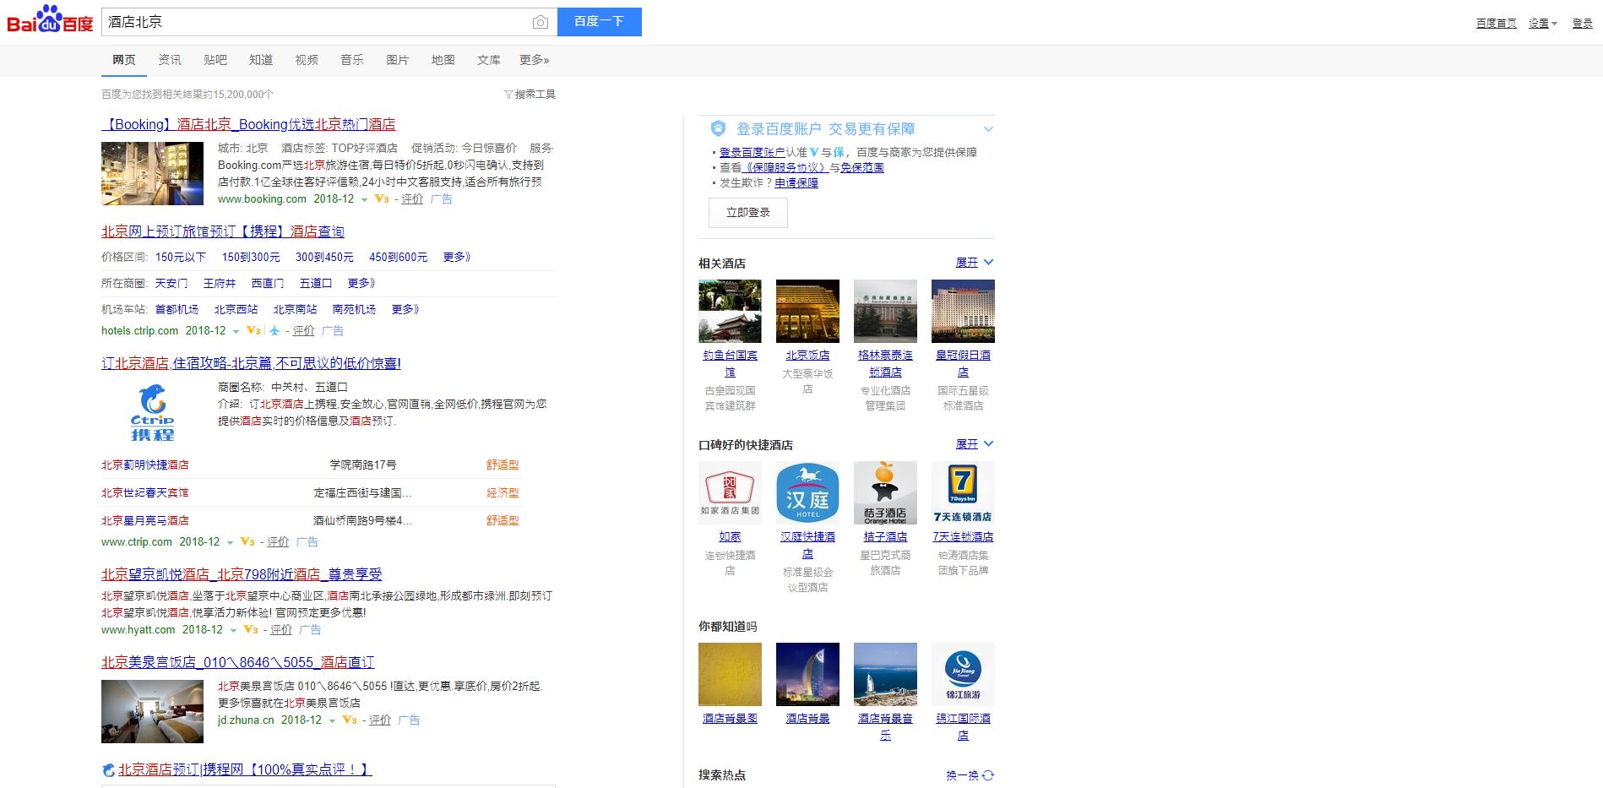The image size is (1603, 788).
Task: Open the 北京美泉宫饭店_010 result title
Action: [238, 662]
